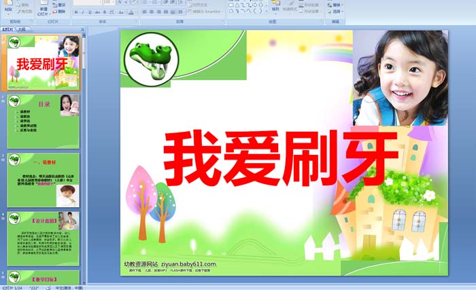Select the Down Arrow shape in gallery

[x=260, y=5]
